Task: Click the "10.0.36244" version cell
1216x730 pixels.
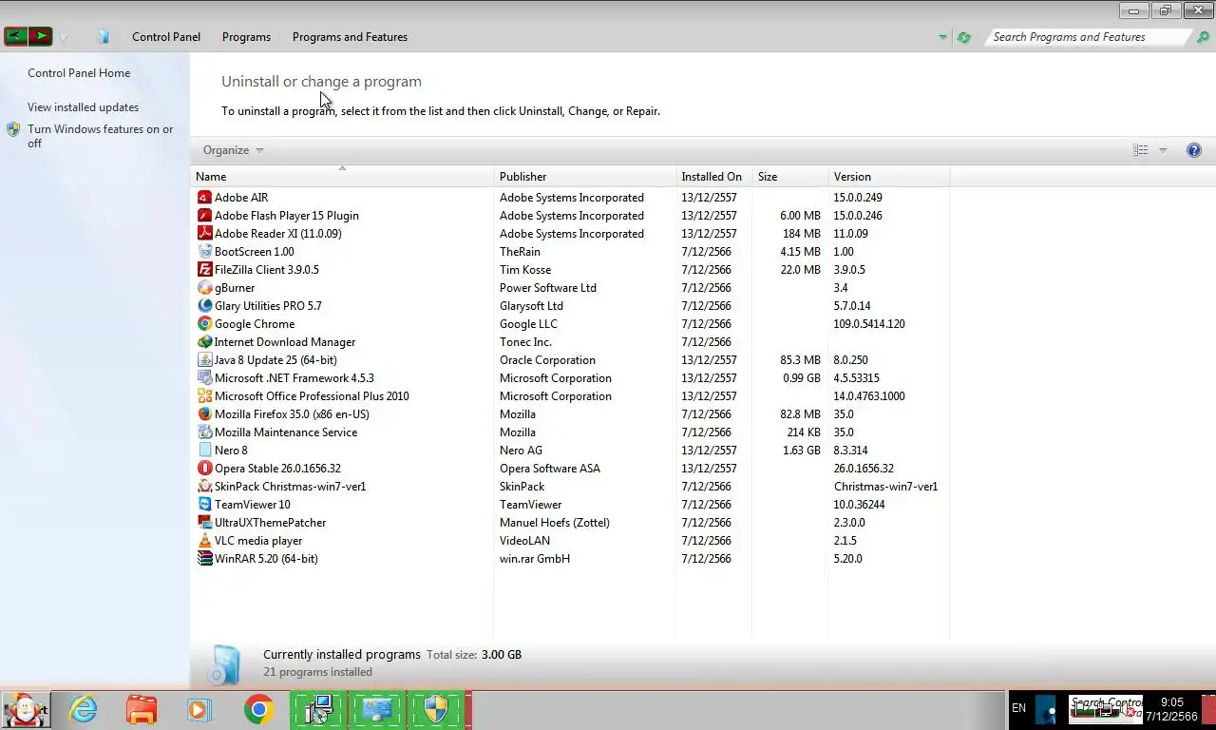Action: pyautogui.click(x=859, y=505)
